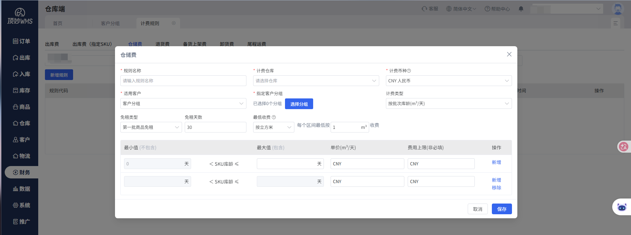Focus the 规则名称 input field

point(183,81)
